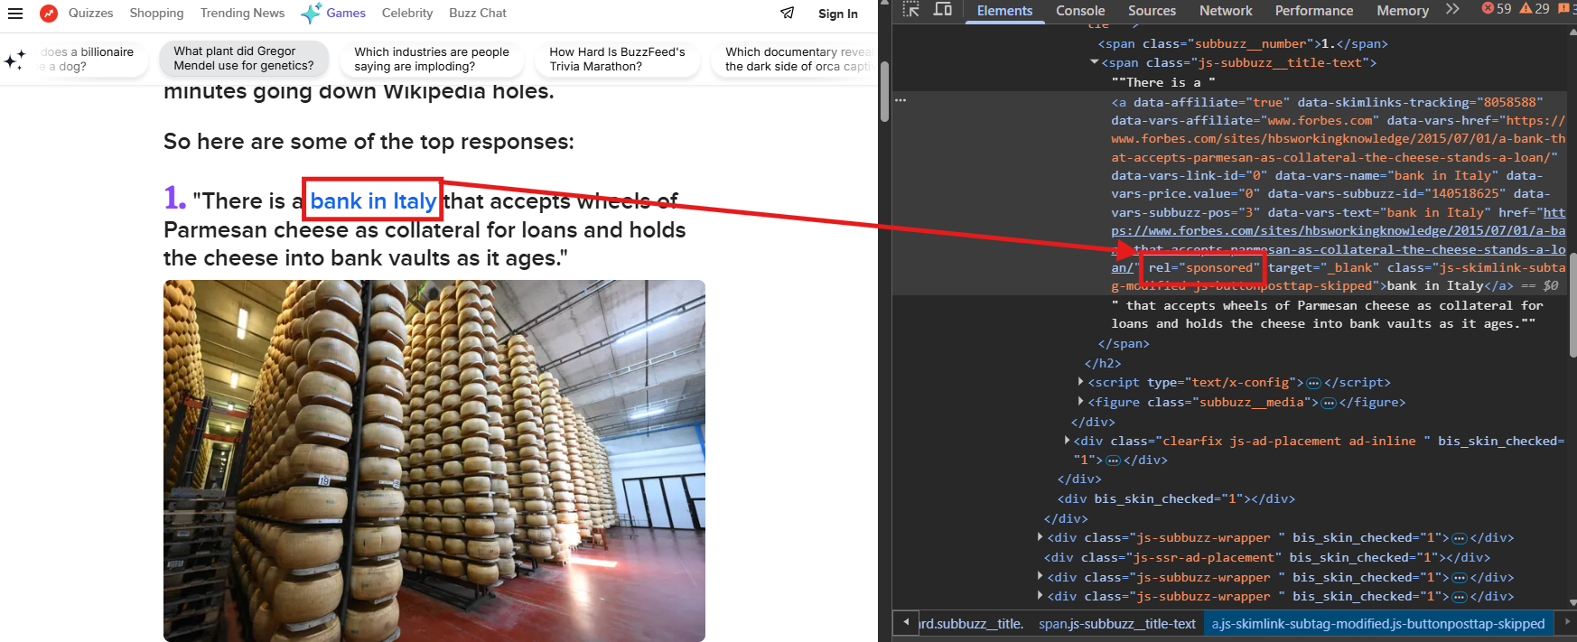Open the Performance tab
The image size is (1577, 642).
[1314, 11]
